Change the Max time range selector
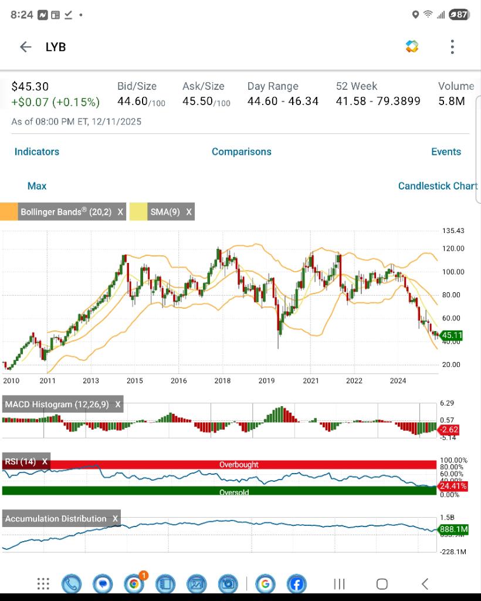The width and height of the screenshot is (481, 601). click(x=37, y=186)
